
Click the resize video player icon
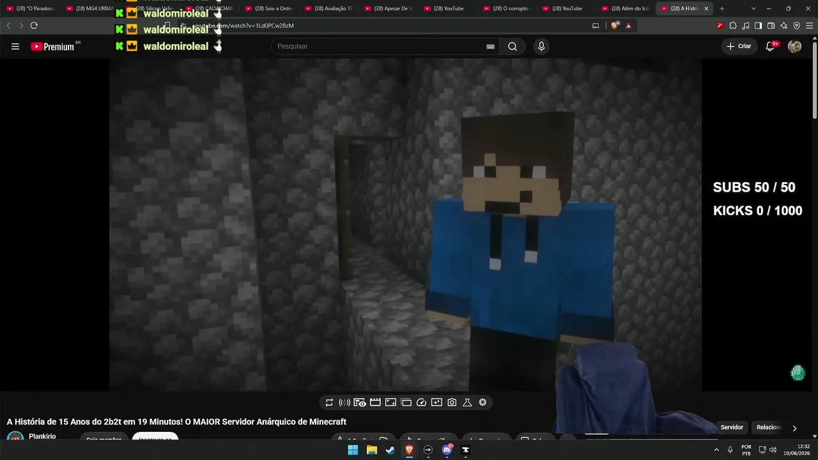pyautogui.click(x=390, y=402)
